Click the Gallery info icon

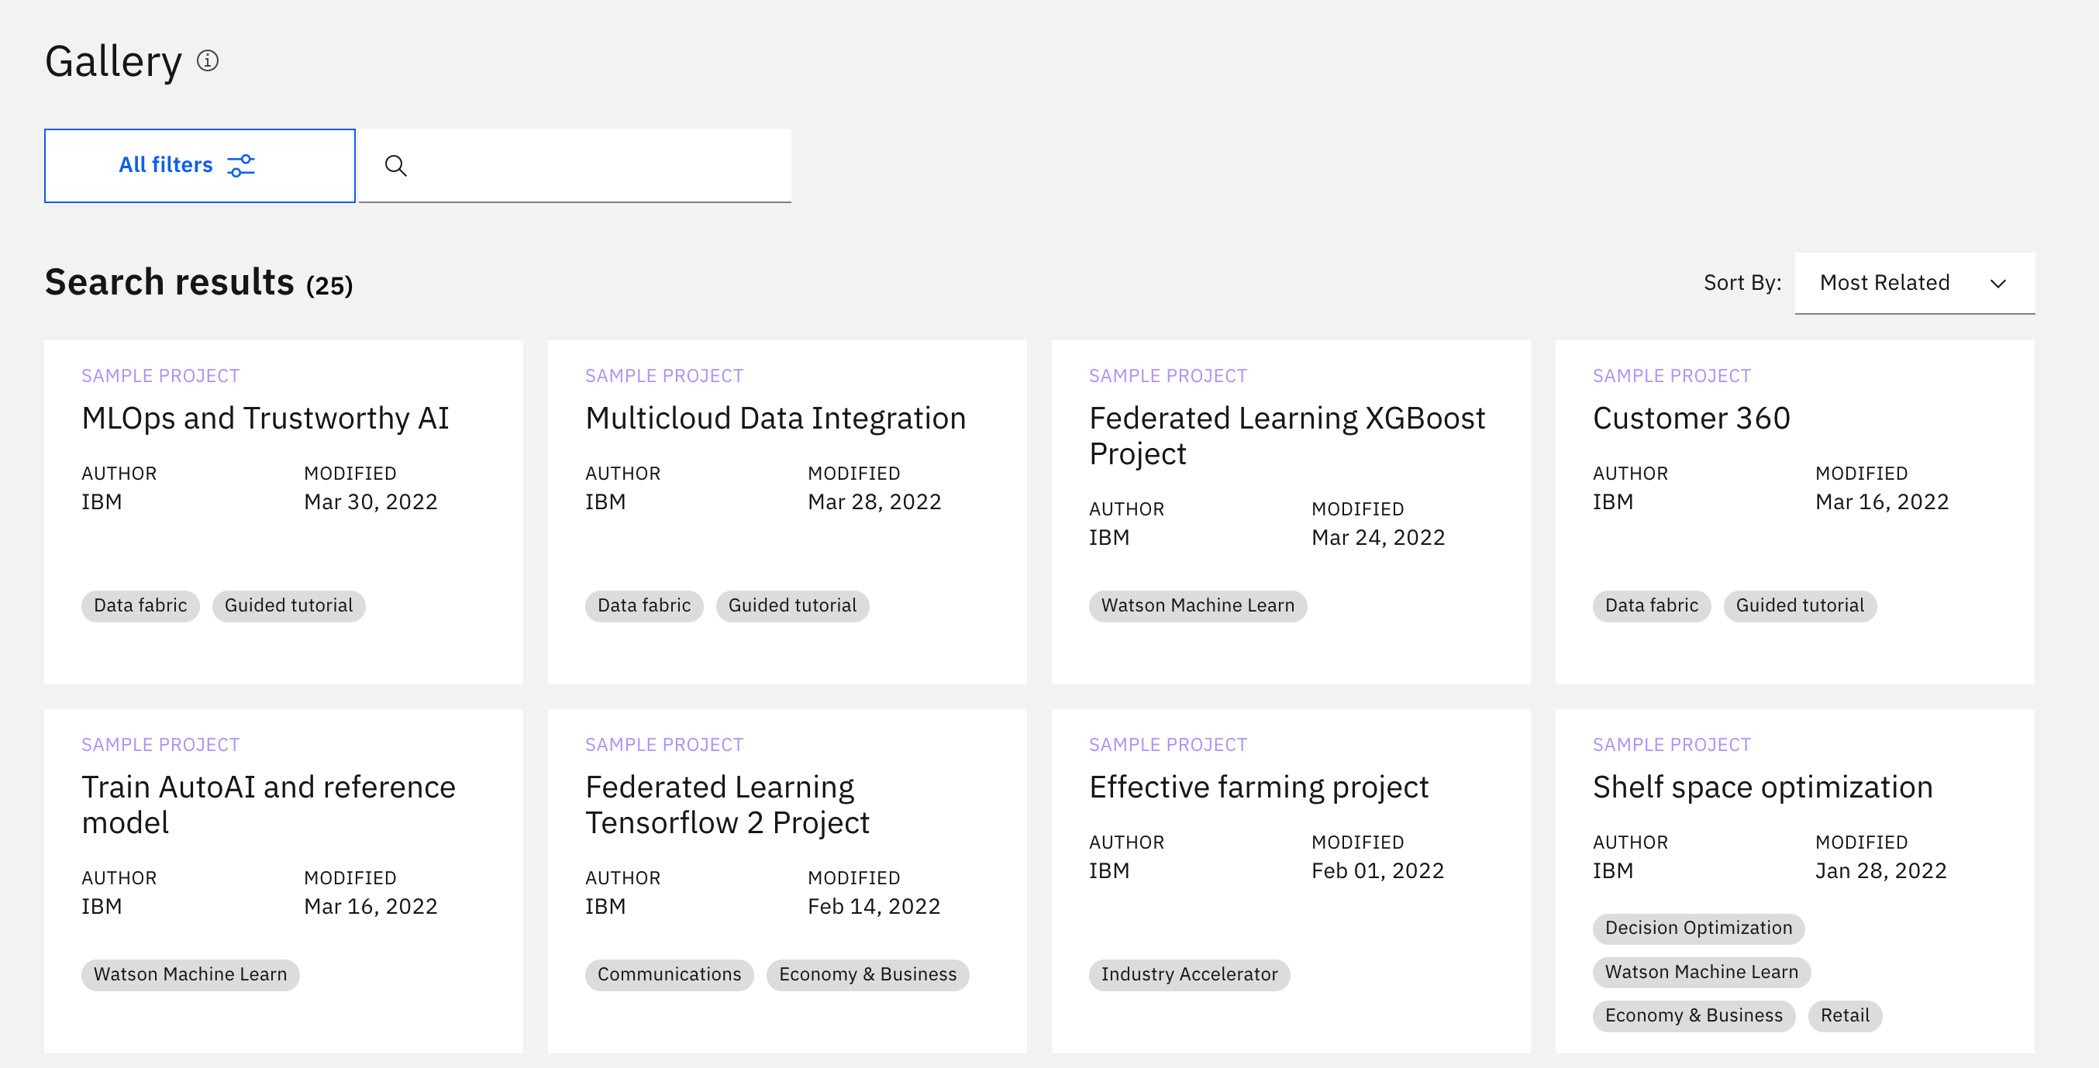[x=208, y=61]
